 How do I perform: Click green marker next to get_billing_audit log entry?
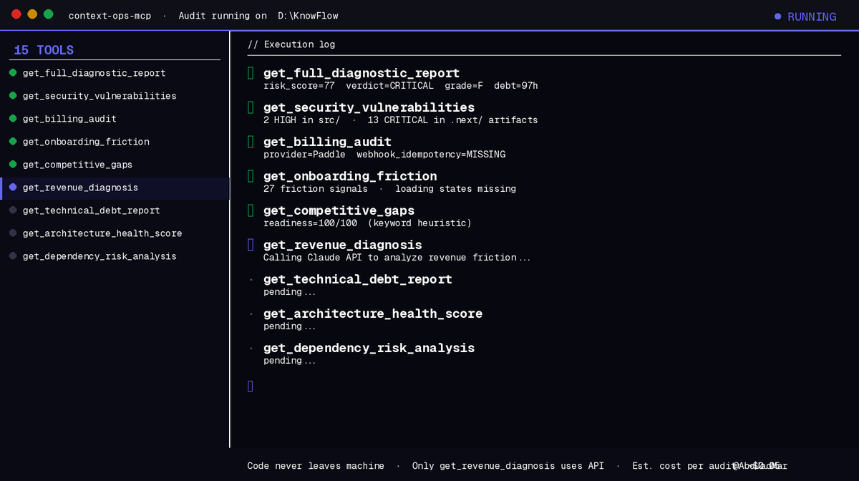[x=251, y=142]
